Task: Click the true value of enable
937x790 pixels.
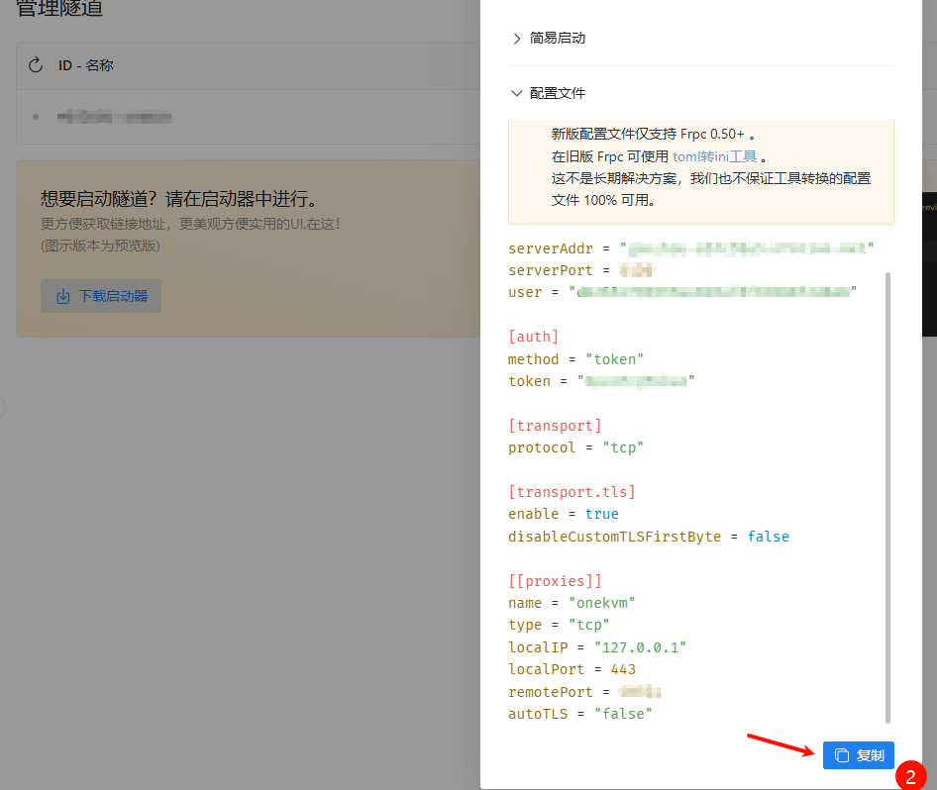Action: (601, 514)
